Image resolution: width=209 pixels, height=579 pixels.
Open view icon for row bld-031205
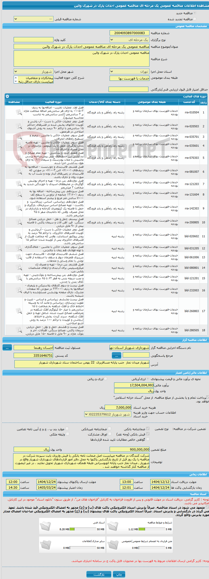(x=19, y=248)
